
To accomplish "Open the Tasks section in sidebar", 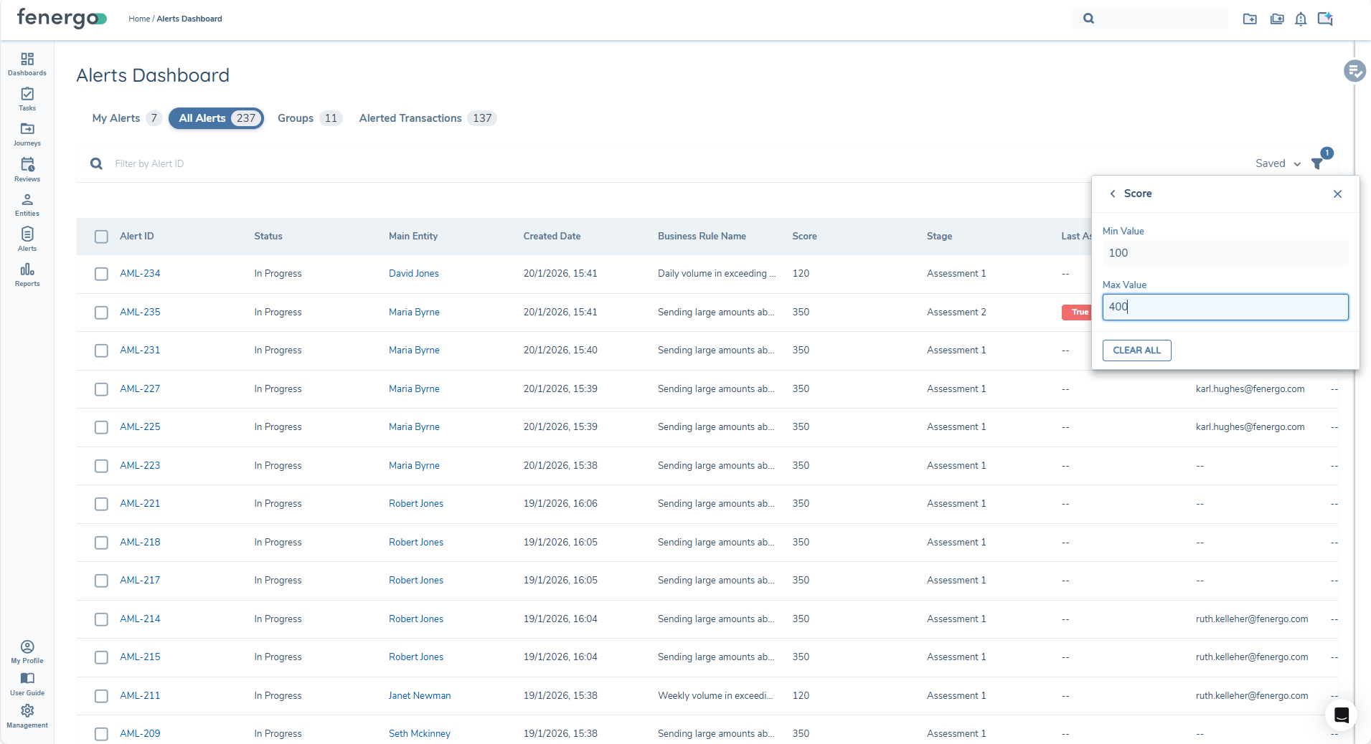I will [x=27, y=98].
